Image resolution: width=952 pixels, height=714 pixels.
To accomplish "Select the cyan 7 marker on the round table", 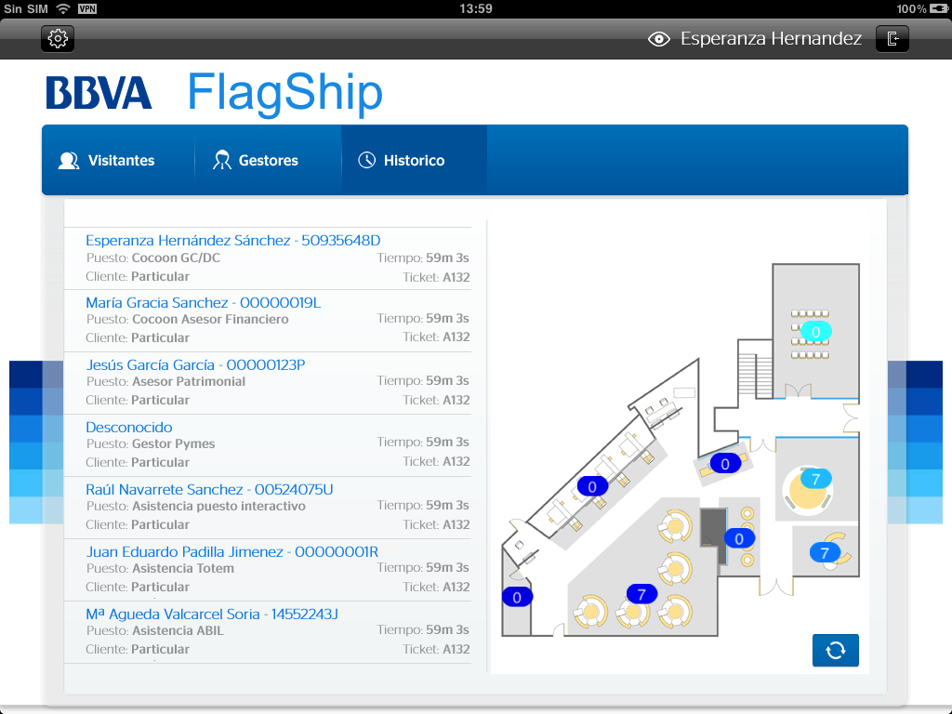I will click(x=815, y=479).
